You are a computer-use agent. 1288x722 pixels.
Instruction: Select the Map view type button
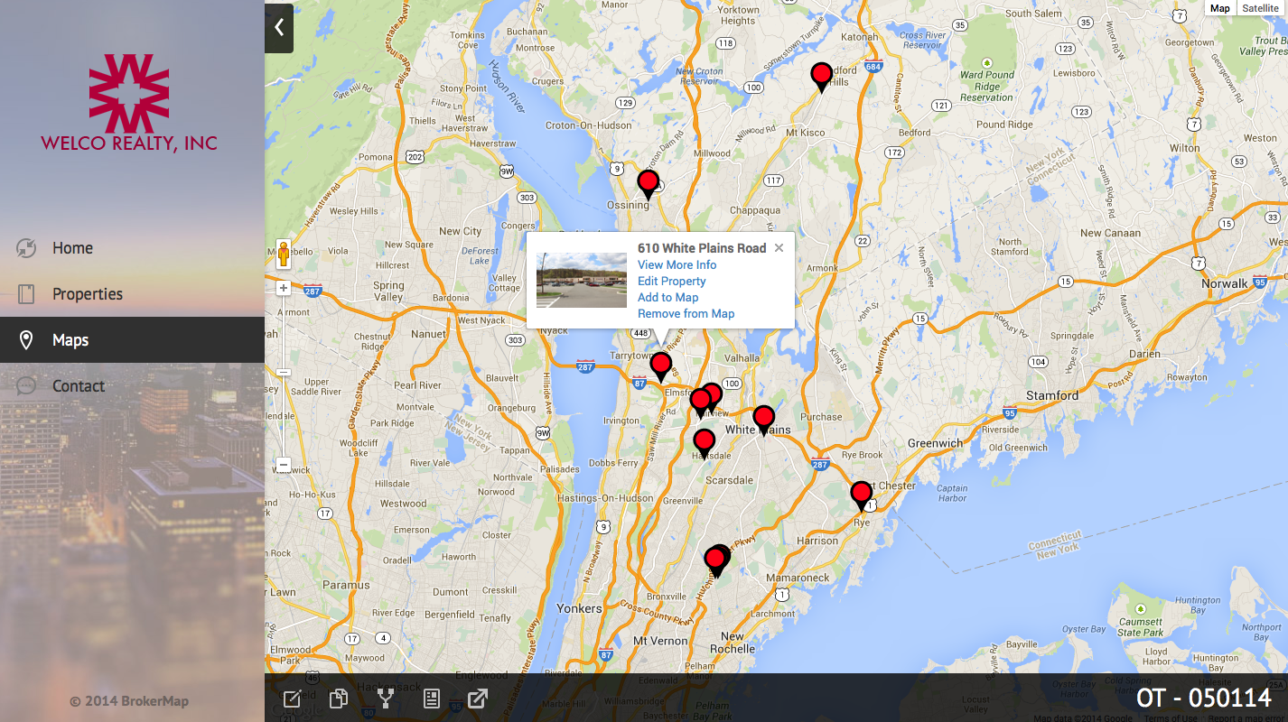[1220, 8]
